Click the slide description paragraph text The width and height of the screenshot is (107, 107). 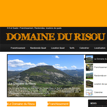click(45, 91)
